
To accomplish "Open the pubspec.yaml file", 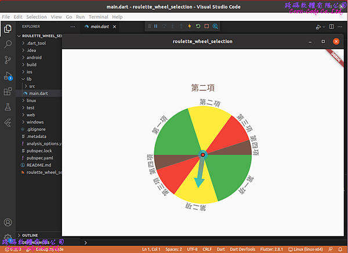I will 39,158.
